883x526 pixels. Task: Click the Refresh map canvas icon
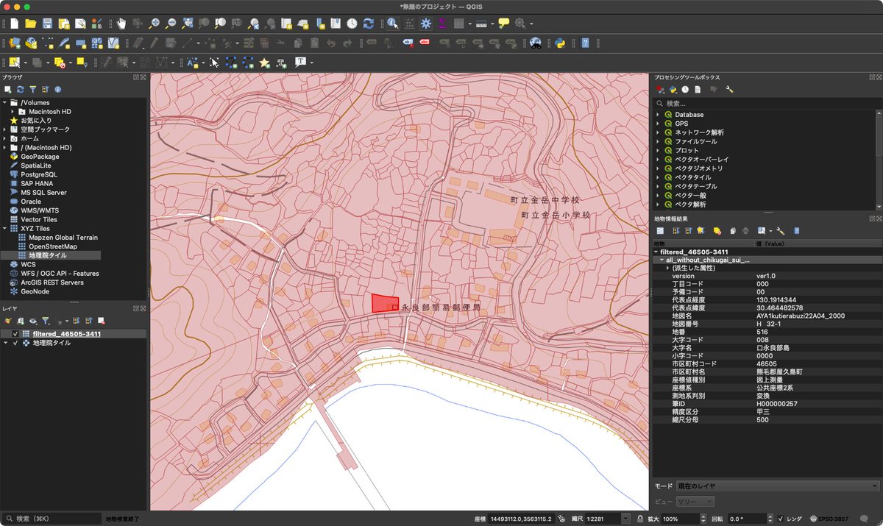tap(369, 24)
